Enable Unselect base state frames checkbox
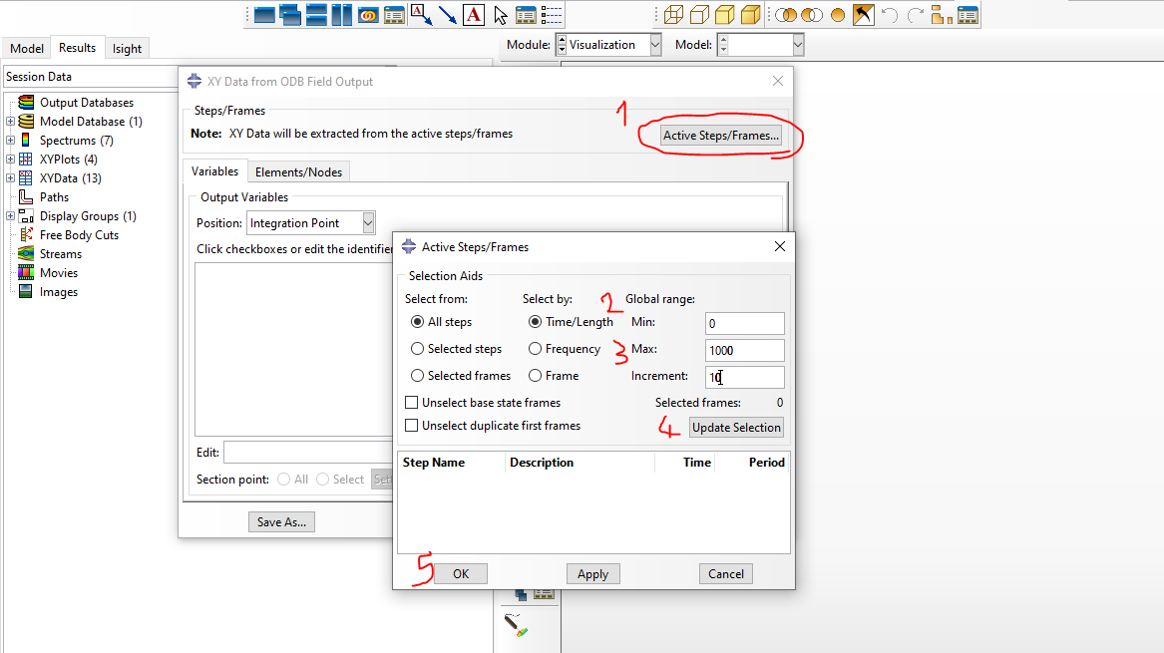 pyautogui.click(x=412, y=403)
